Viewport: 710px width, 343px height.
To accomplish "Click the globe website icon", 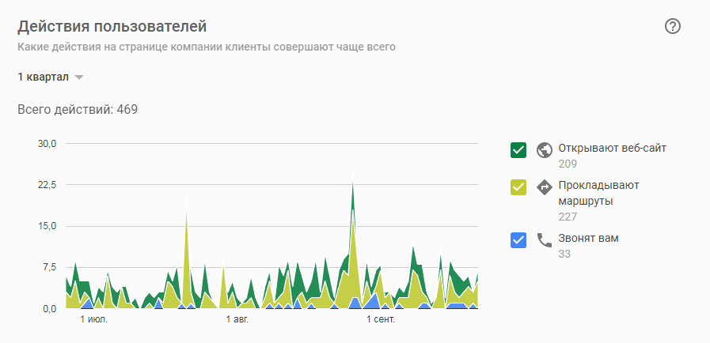I will tap(544, 149).
